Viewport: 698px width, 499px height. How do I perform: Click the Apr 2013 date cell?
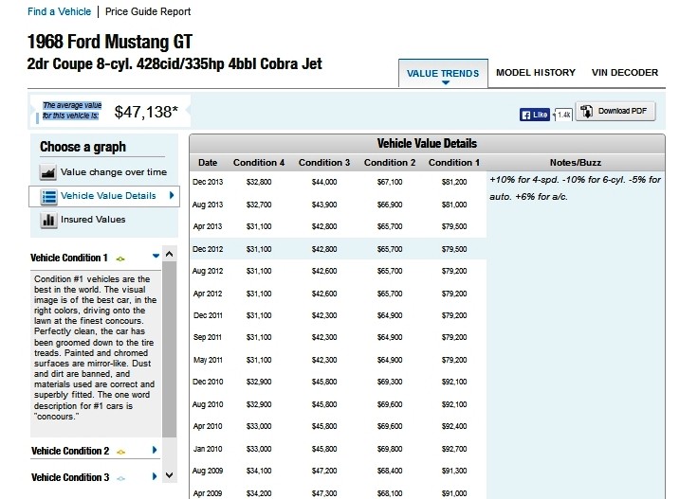[x=208, y=226]
